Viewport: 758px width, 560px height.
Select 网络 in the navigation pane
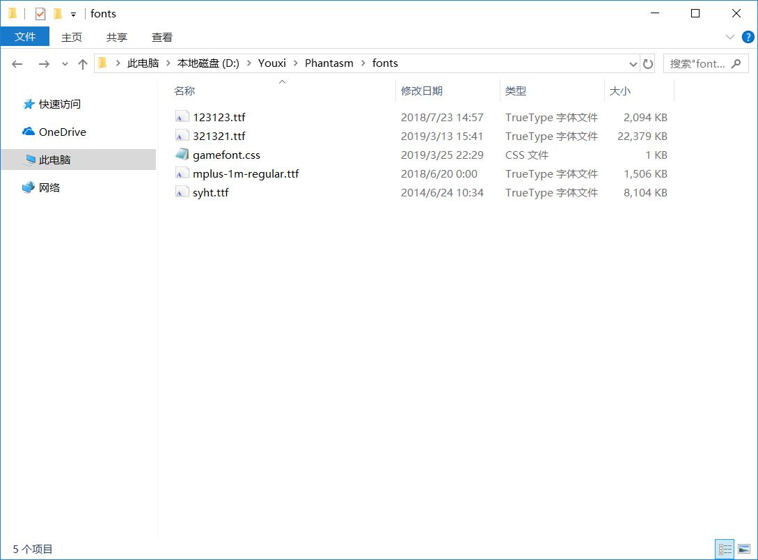tap(49, 187)
